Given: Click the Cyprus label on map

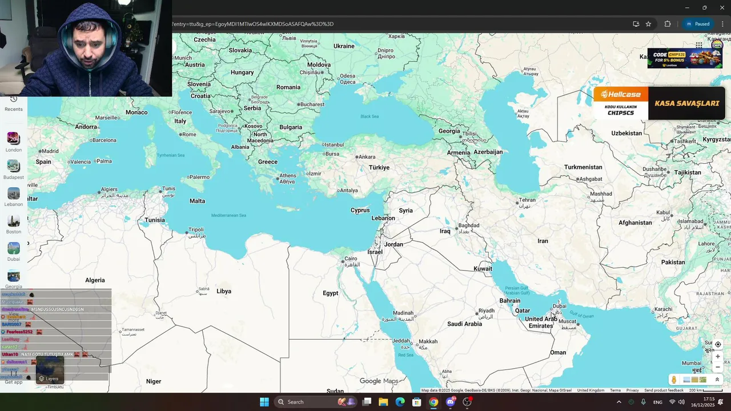Looking at the screenshot, I should point(360,210).
